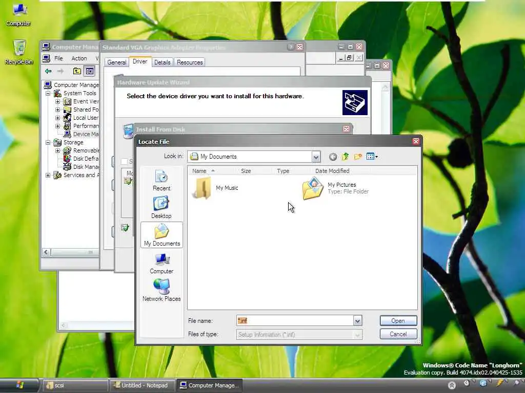Toggle Show/Hide console tree icon

click(89, 71)
